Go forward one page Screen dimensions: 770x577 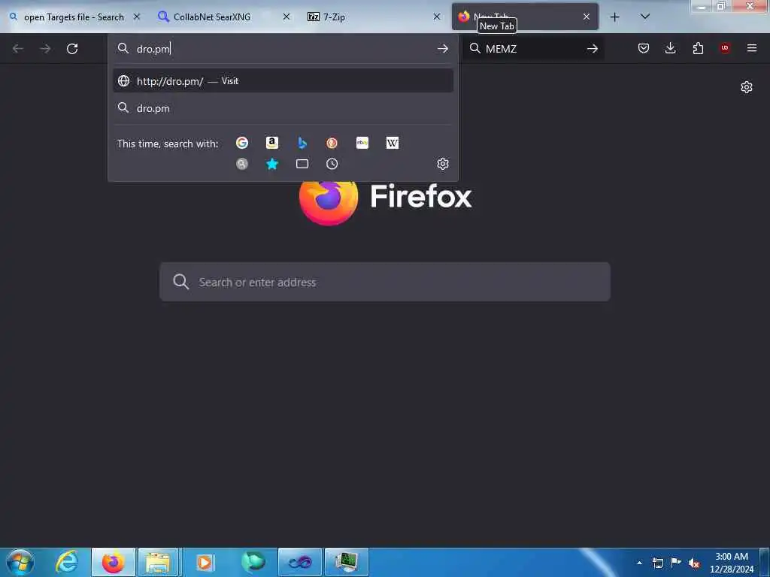[45, 49]
